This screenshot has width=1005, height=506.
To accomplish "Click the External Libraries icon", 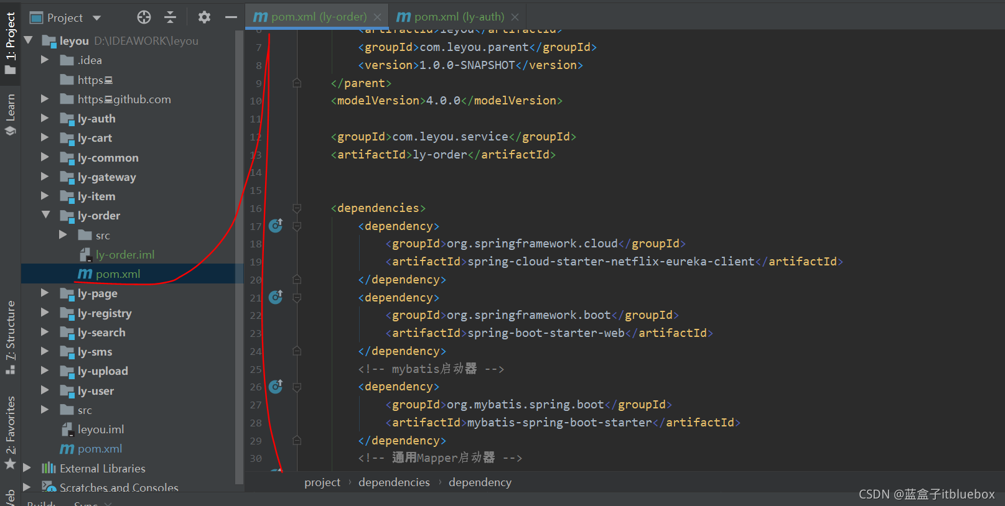I will [49, 468].
